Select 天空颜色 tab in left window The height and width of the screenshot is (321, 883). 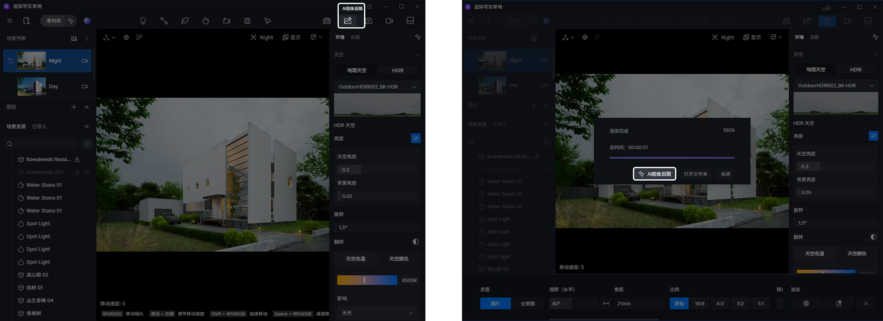click(x=399, y=259)
